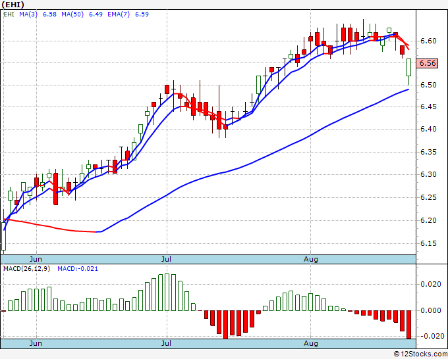
Task: Click the MA(50) value 6.49
Action: tap(96, 14)
